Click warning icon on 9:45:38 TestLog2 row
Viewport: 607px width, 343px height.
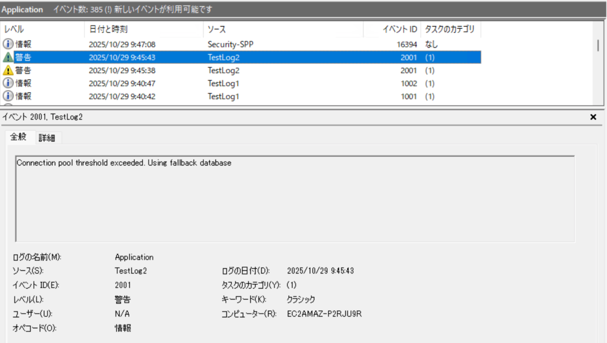(8, 70)
